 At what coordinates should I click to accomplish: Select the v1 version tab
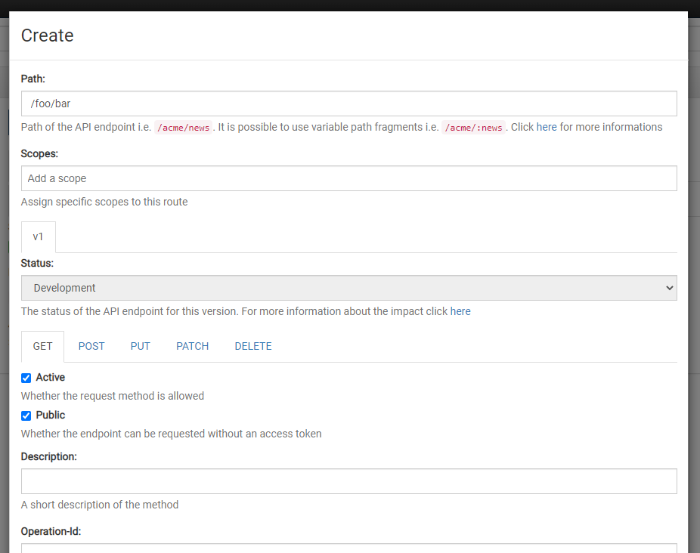(x=39, y=236)
